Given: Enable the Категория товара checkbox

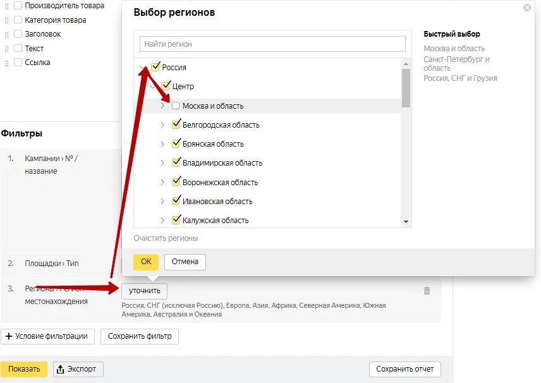Looking at the screenshot, I should [x=18, y=20].
